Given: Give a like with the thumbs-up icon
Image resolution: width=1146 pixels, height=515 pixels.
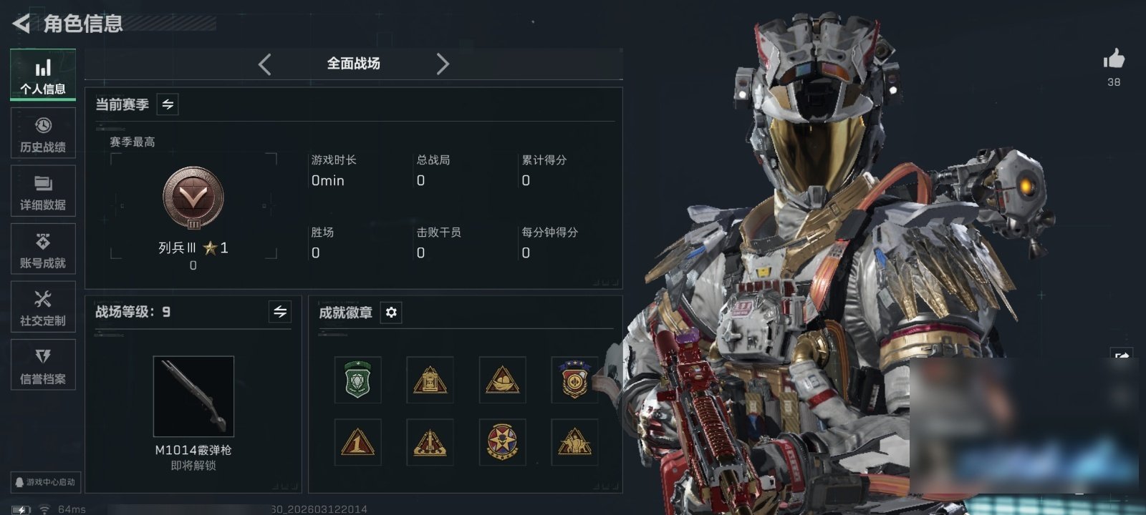Looking at the screenshot, I should pyautogui.click(x=1114, y=59).
